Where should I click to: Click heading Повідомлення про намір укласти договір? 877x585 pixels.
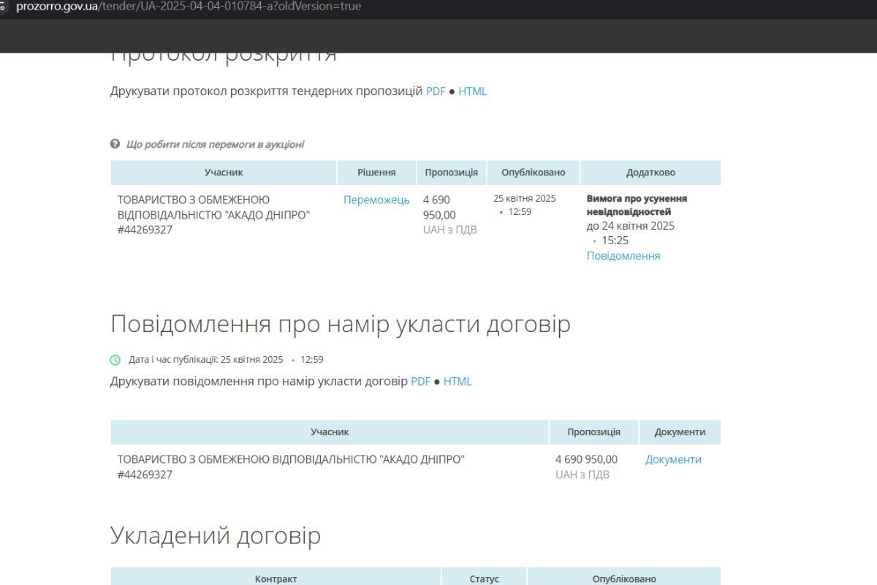340,323
